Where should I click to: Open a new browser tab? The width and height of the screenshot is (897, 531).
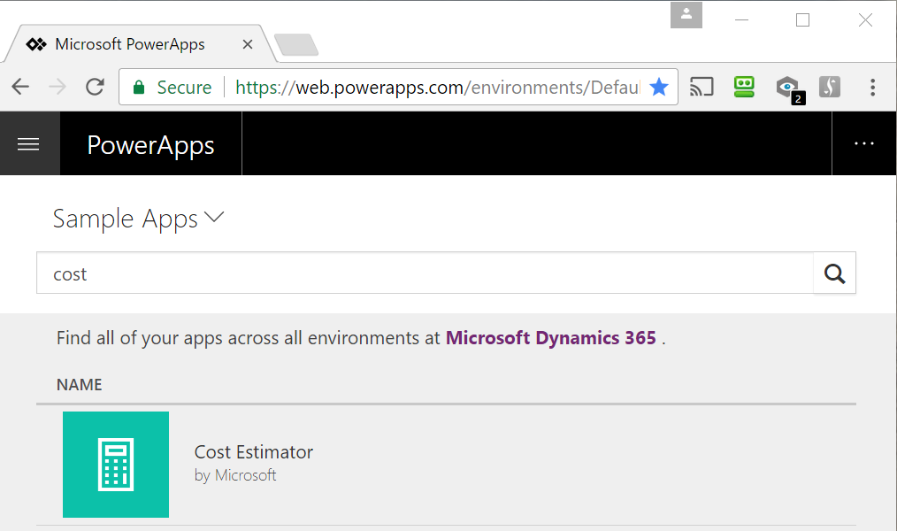(295, 44)
